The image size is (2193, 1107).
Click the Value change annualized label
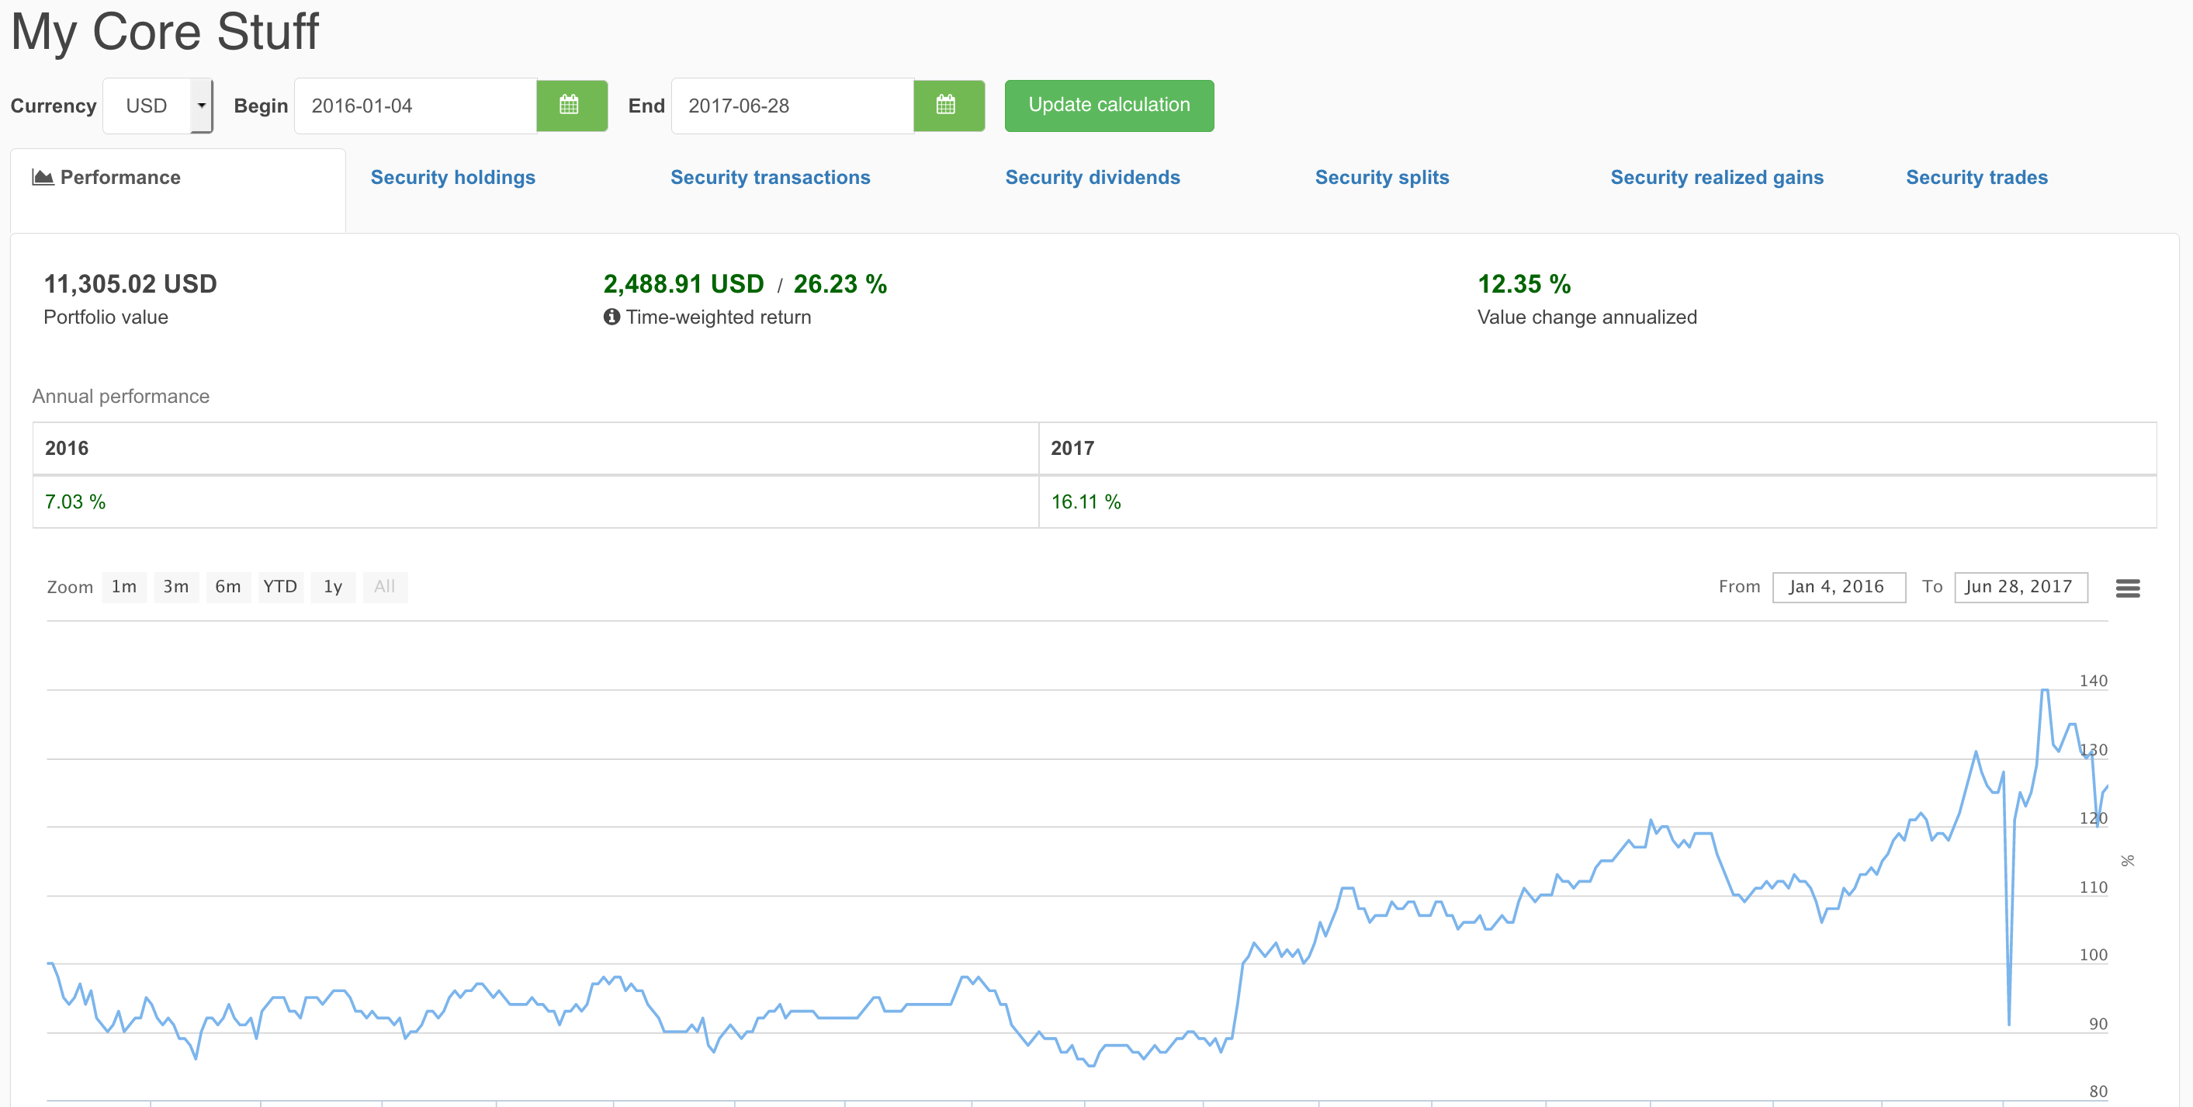point(1587,317)
